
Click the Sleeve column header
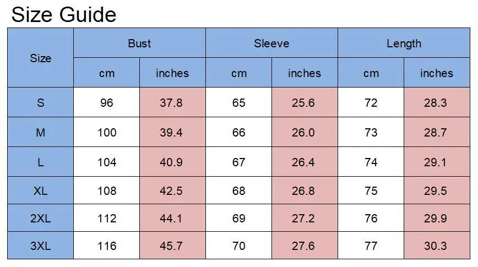pos(271,43)
